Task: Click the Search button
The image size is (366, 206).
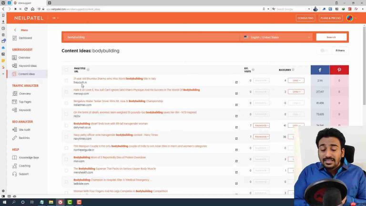Action: pos(331,37)
